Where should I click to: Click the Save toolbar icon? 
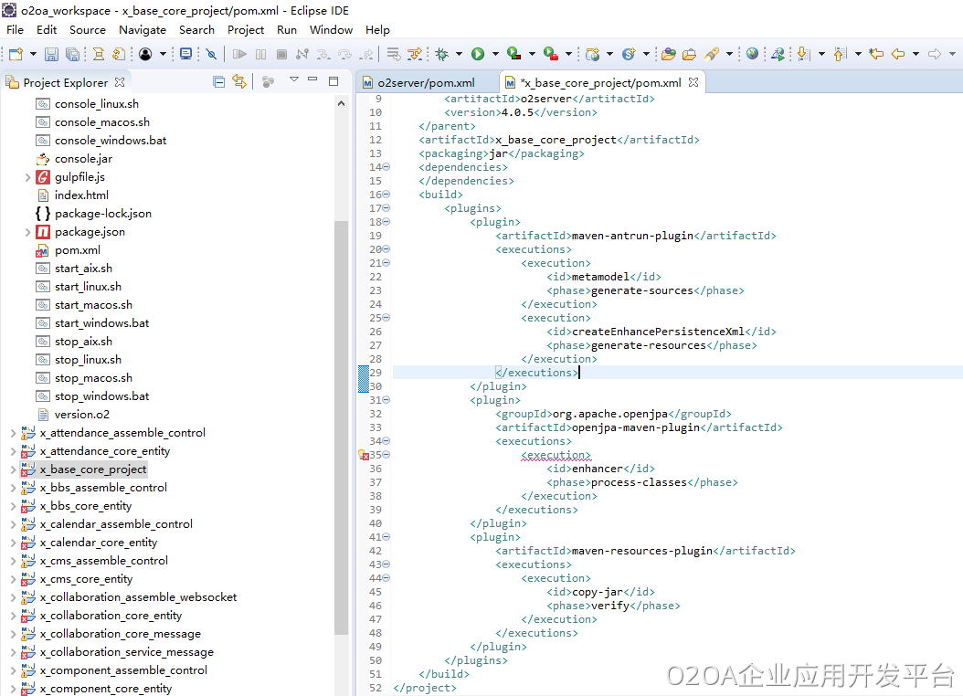(51, 55)
